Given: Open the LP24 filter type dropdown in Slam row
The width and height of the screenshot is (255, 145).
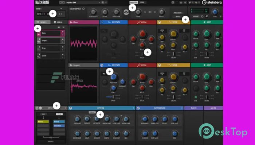Looking at the screenshot, I should (162, 31).
